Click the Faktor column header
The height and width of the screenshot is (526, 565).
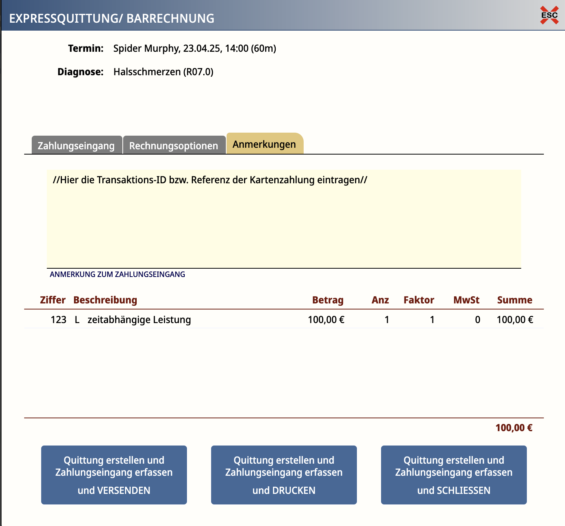[419, 300]
